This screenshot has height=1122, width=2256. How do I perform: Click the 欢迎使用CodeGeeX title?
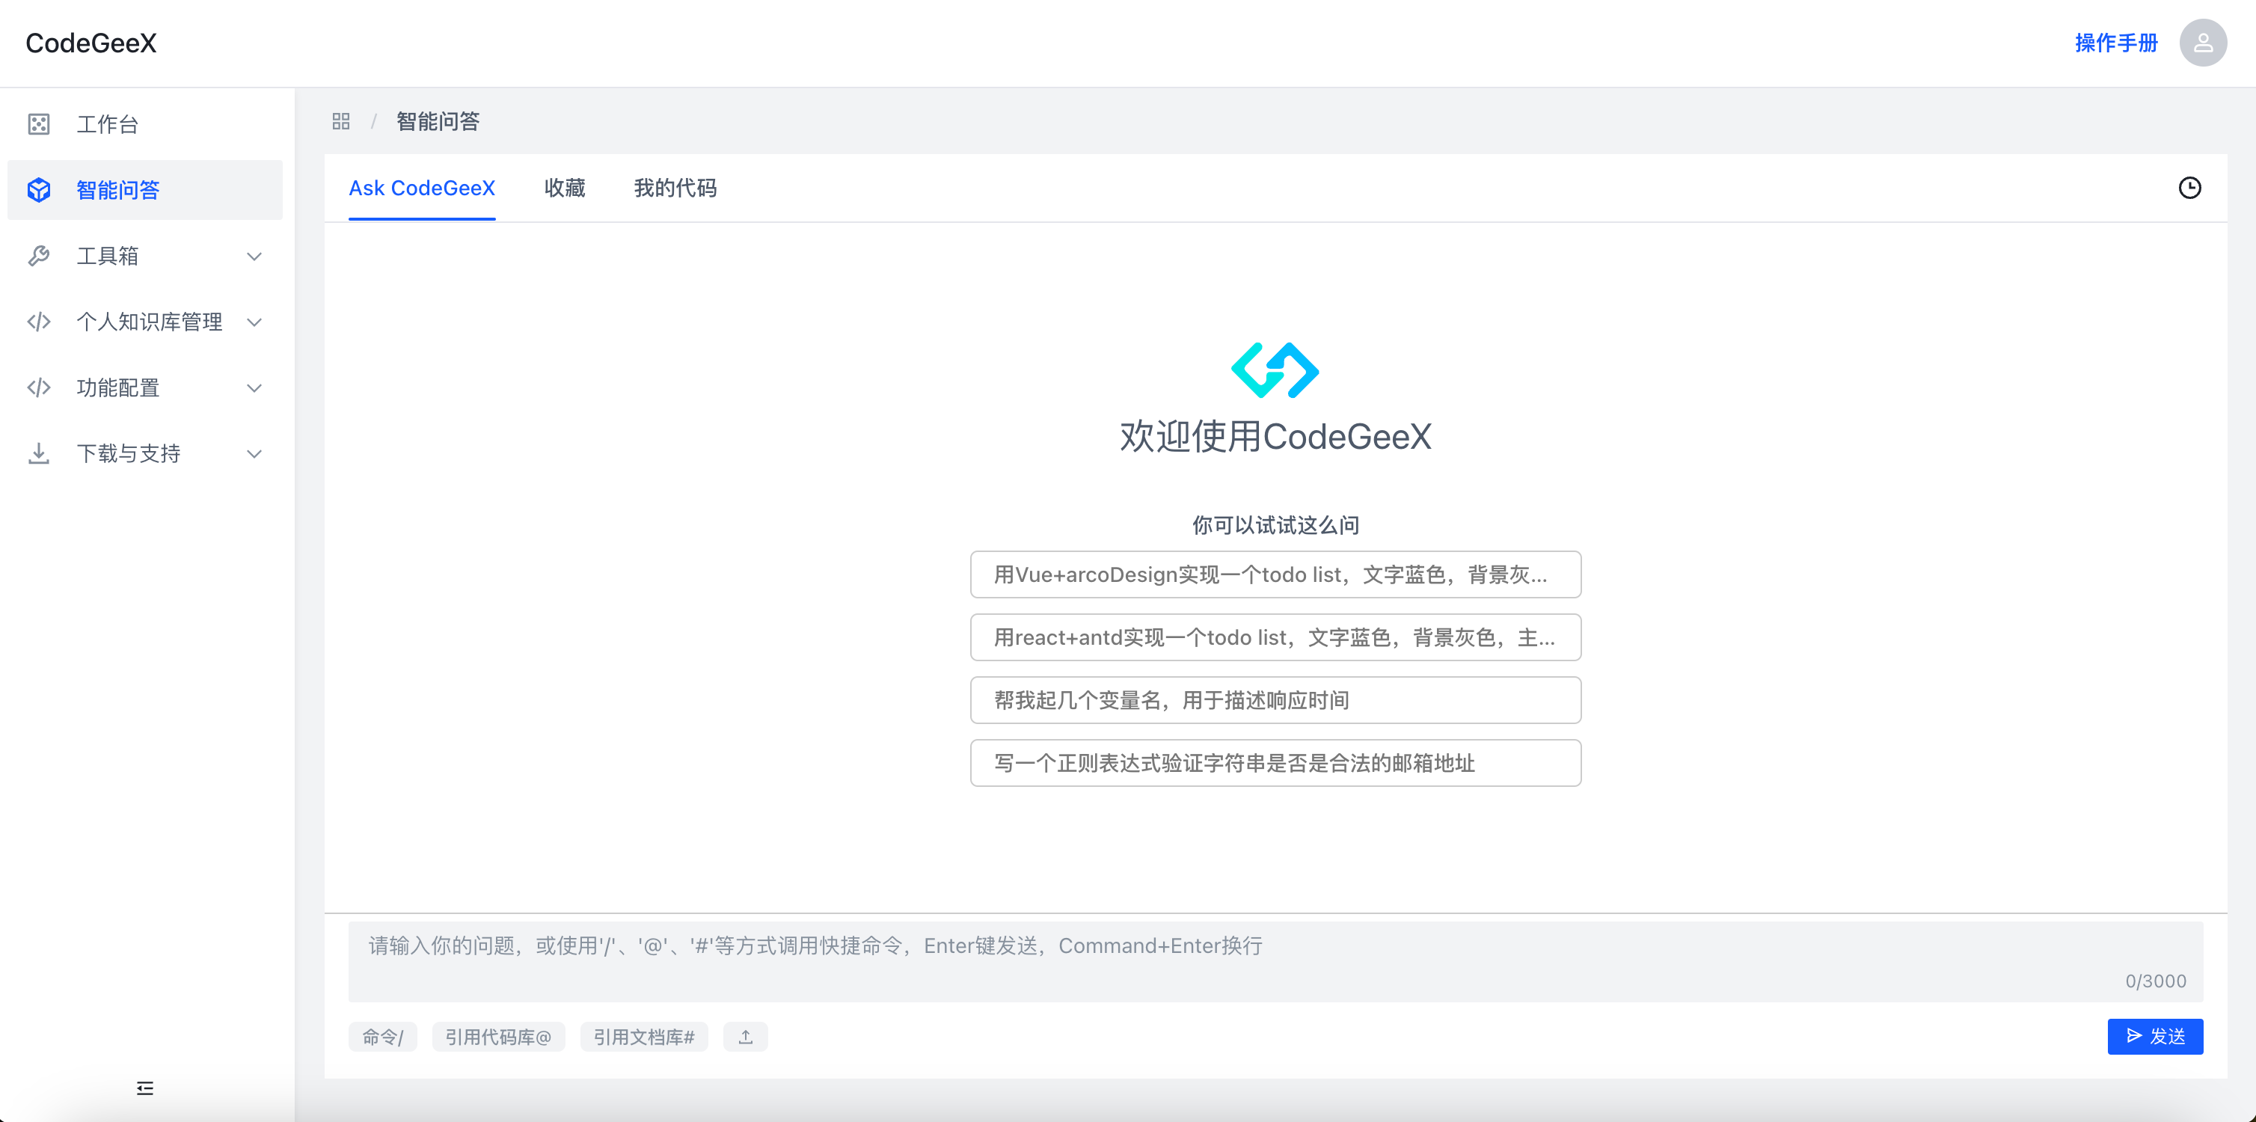(x=1275, y=436)
